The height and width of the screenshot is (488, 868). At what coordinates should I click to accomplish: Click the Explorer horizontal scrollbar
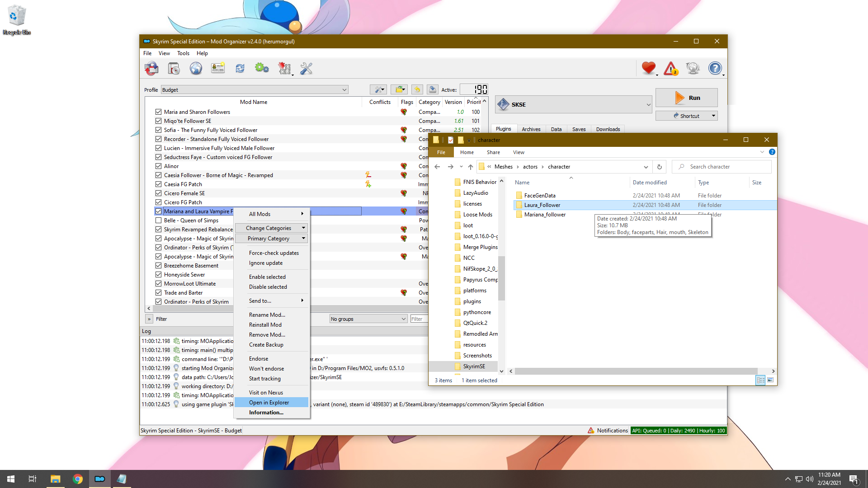[x=636, y=371]
